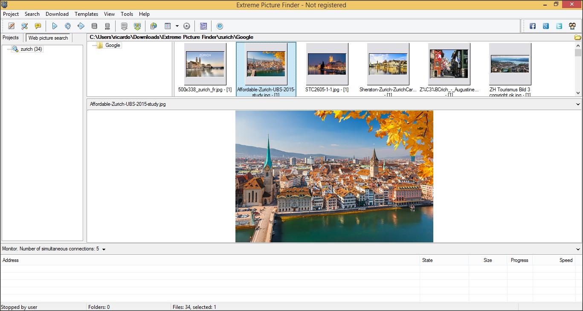Image resolution: width=583 pixels, height=311 pixels.
Task: Click the globe web picture search icon
Action: 154,26
